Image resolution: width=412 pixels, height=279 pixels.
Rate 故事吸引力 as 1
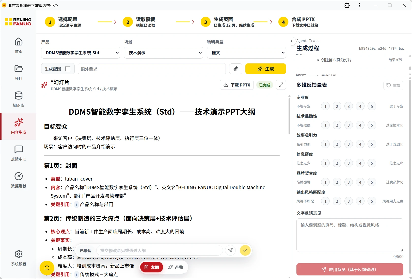coord(325,144)
